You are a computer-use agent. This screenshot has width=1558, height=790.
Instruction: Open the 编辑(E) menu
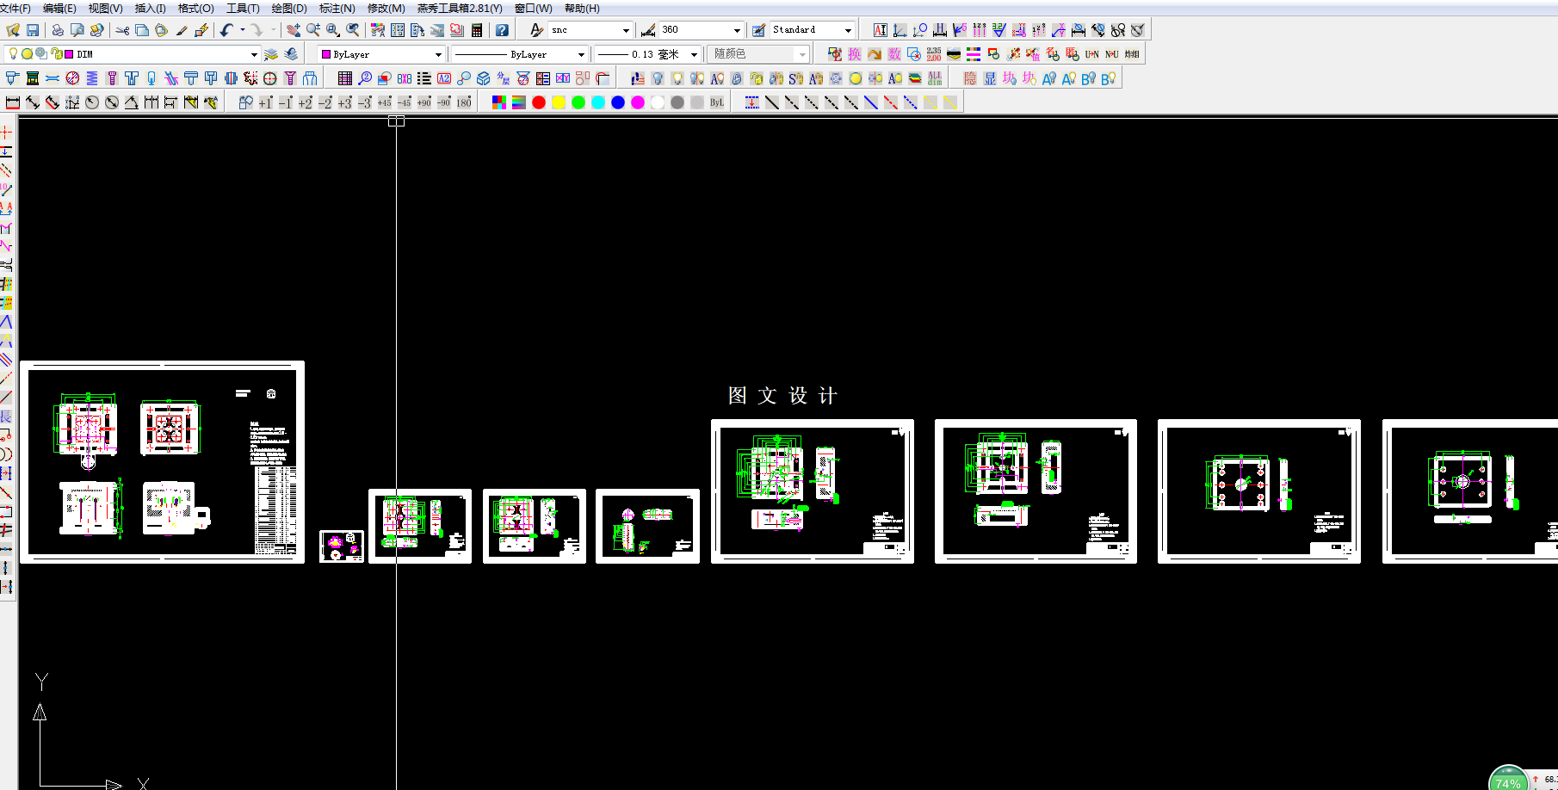pyautogui.click(x=59, y=9)
